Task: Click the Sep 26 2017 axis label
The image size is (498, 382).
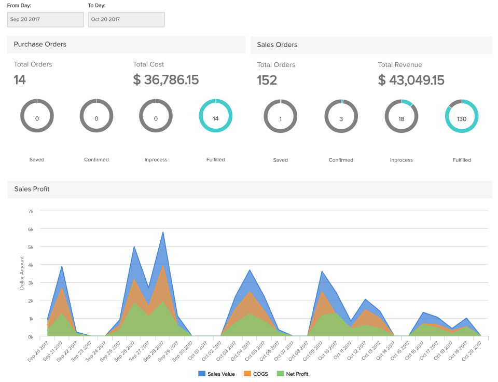Action: click(125, 351)
